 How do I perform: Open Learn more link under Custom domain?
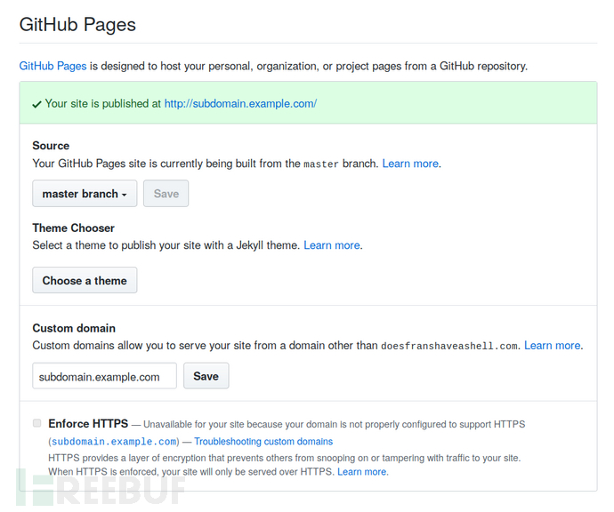(553, 346)
